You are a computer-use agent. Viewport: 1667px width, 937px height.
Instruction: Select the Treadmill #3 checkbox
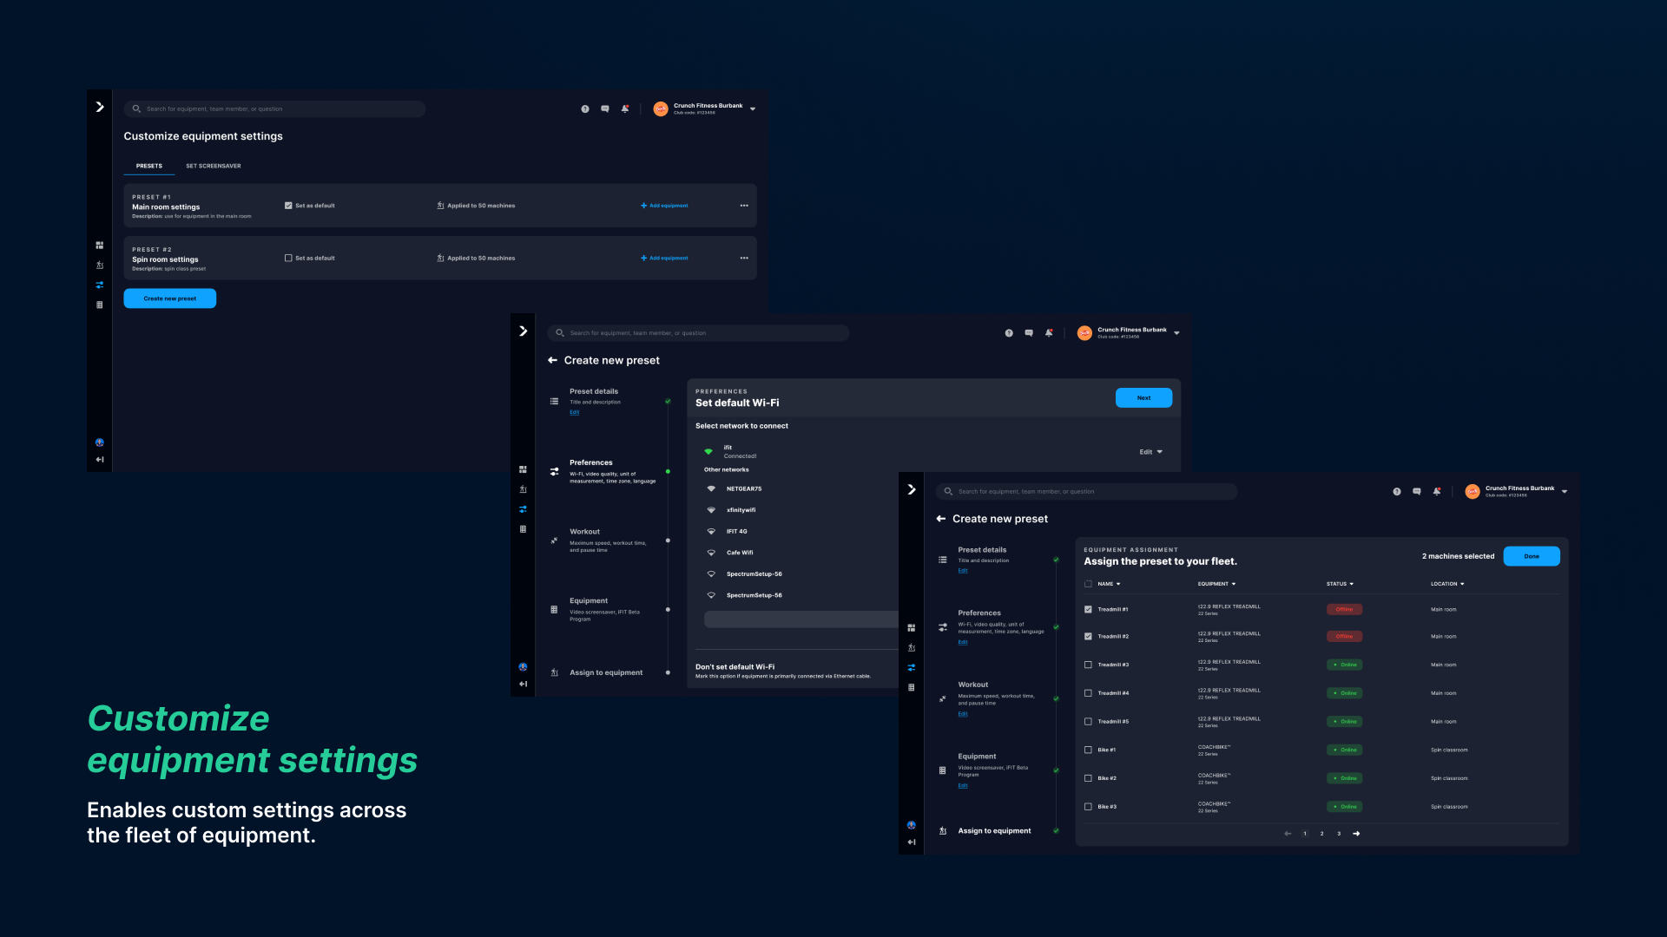click(x=1088, y=665)
